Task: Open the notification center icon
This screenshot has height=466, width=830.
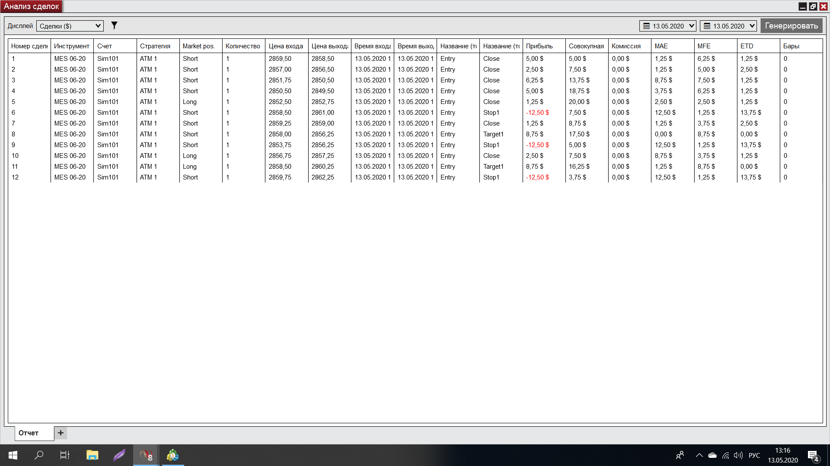Action: click(813, 455)
